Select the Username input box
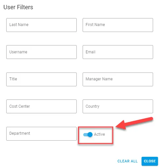Screen dimensions: 159x167 (41, 52)
